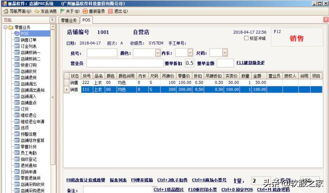Open 店铺结存重算 in navigation tree
Image resolution: width=329 pixels, height=193 pixels.
pyautogui.click(x=33, y=140)
